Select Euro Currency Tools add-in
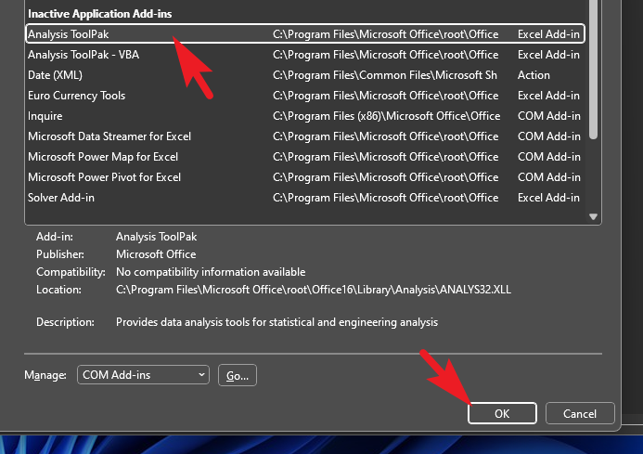 [x=305, y=96]
